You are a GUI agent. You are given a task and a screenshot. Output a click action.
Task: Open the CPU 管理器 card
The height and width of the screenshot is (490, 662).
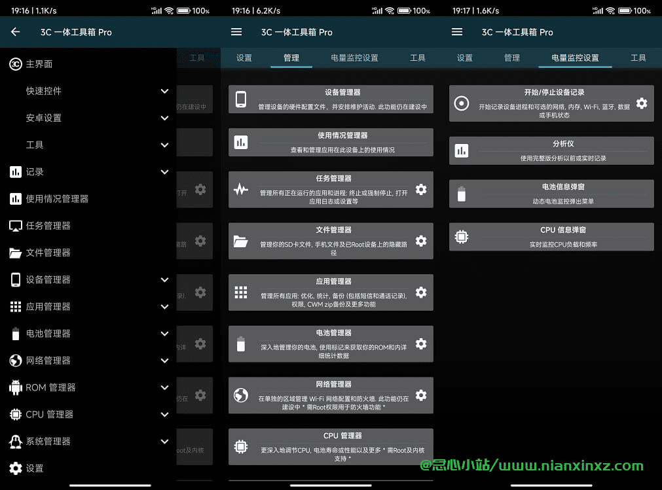[331, 447]
